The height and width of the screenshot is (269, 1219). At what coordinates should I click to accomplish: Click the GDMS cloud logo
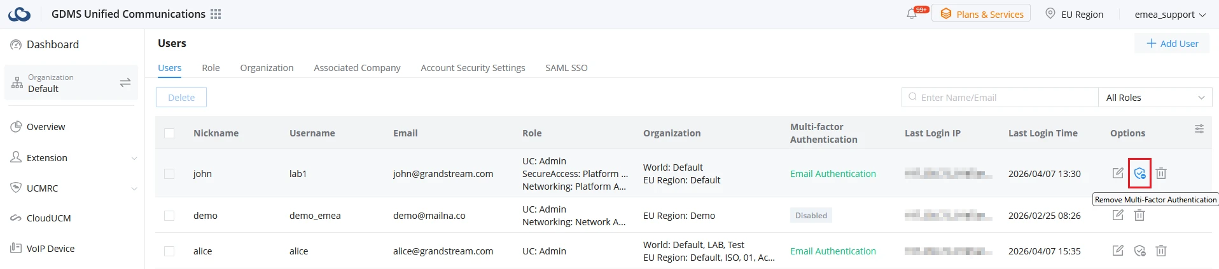pyautogui.click(x=19, y=14)
